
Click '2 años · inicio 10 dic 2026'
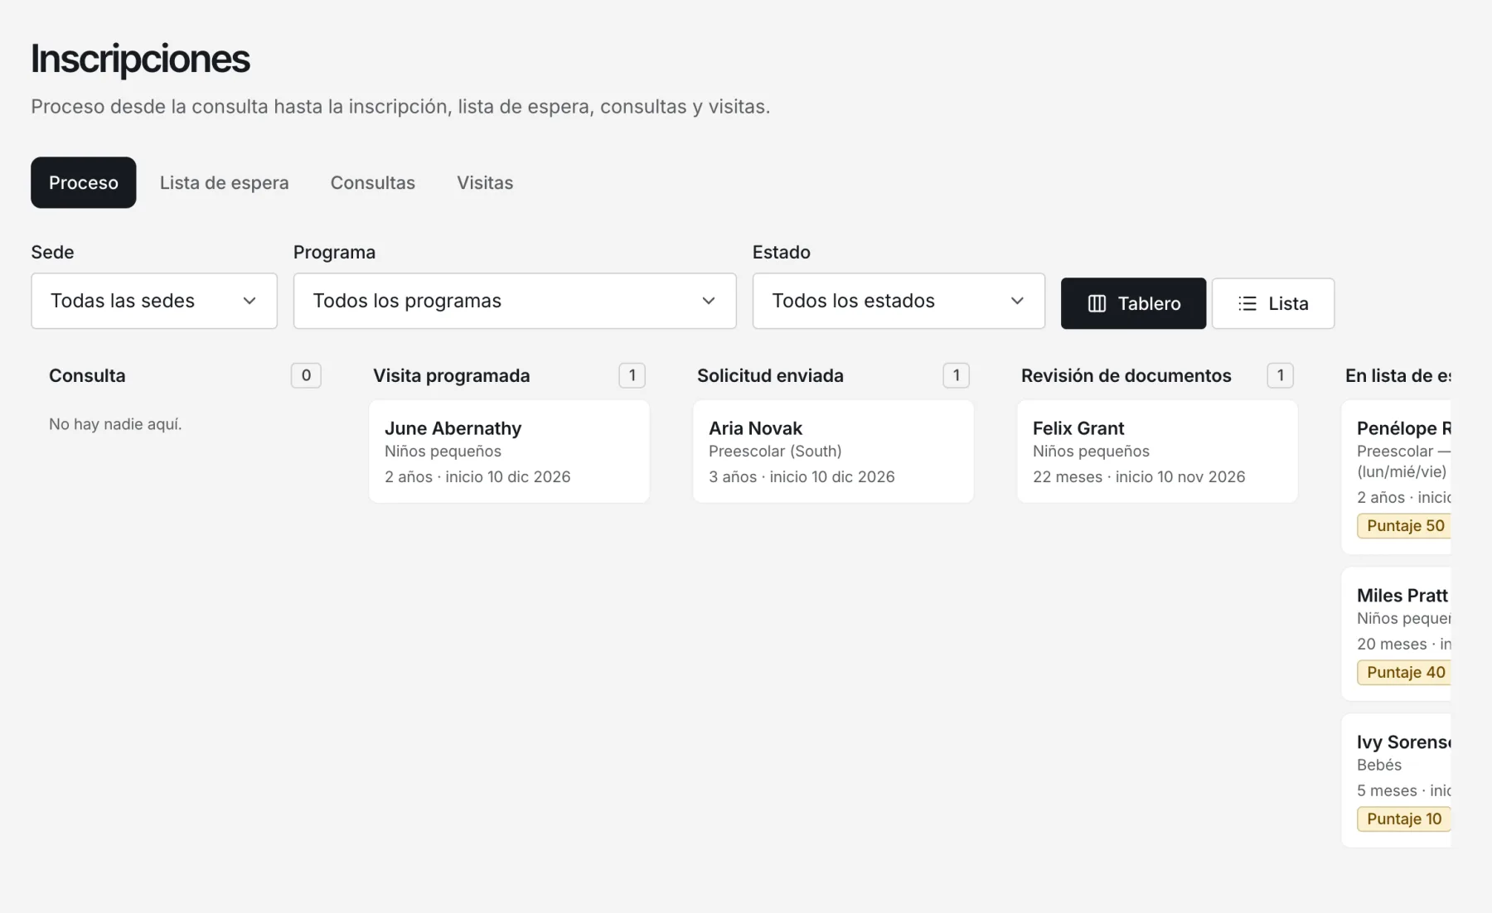(477, 476)
